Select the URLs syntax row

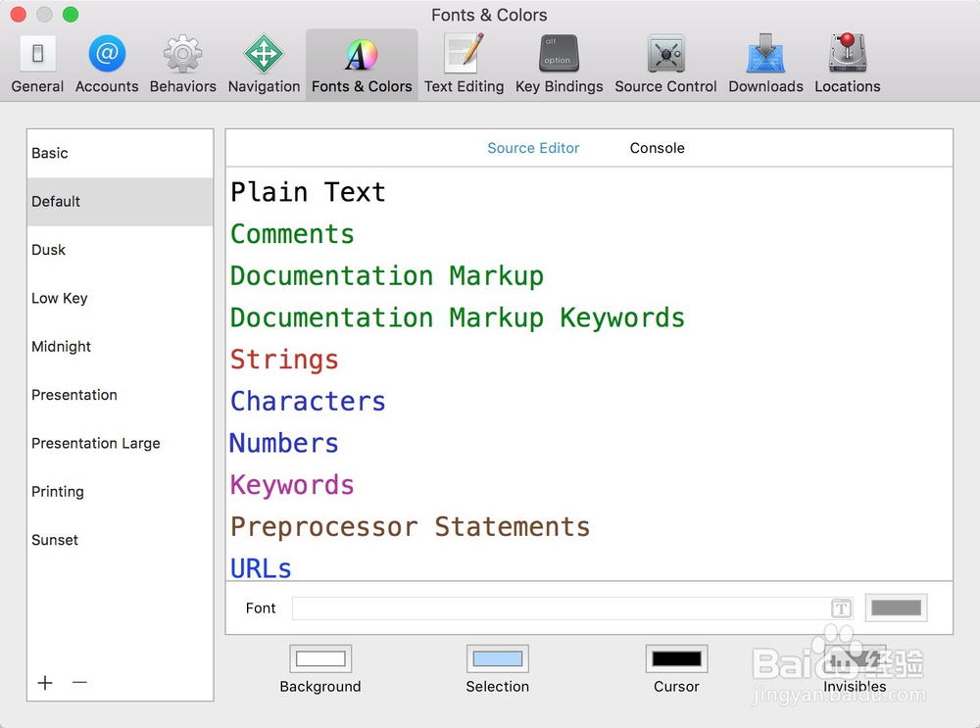point(589,565)
